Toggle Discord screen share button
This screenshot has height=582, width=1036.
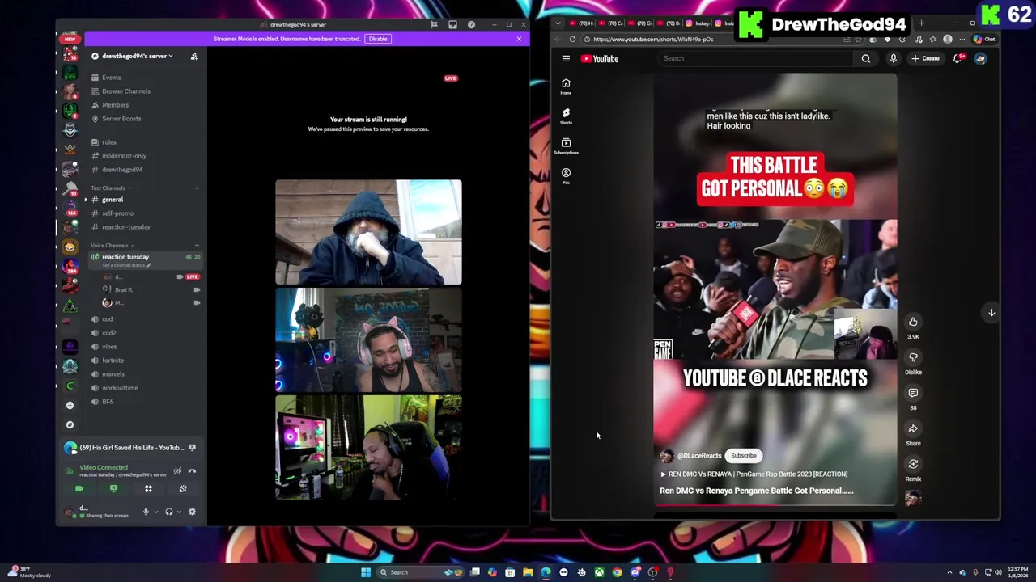113,488
